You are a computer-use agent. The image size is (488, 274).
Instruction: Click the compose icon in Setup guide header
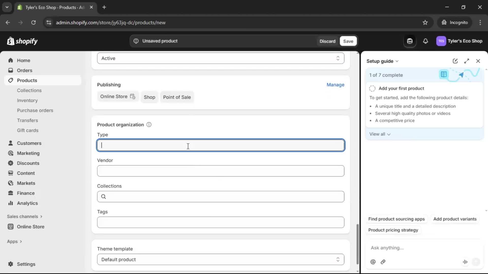455,61
